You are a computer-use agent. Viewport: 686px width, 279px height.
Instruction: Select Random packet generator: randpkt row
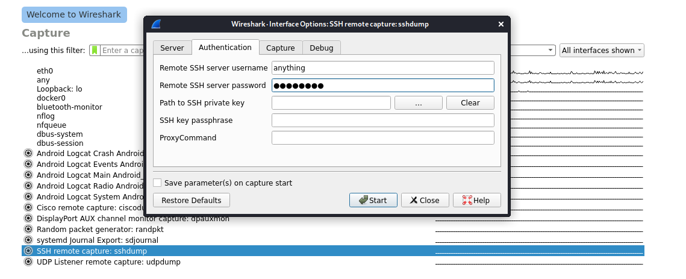point(333,229)
